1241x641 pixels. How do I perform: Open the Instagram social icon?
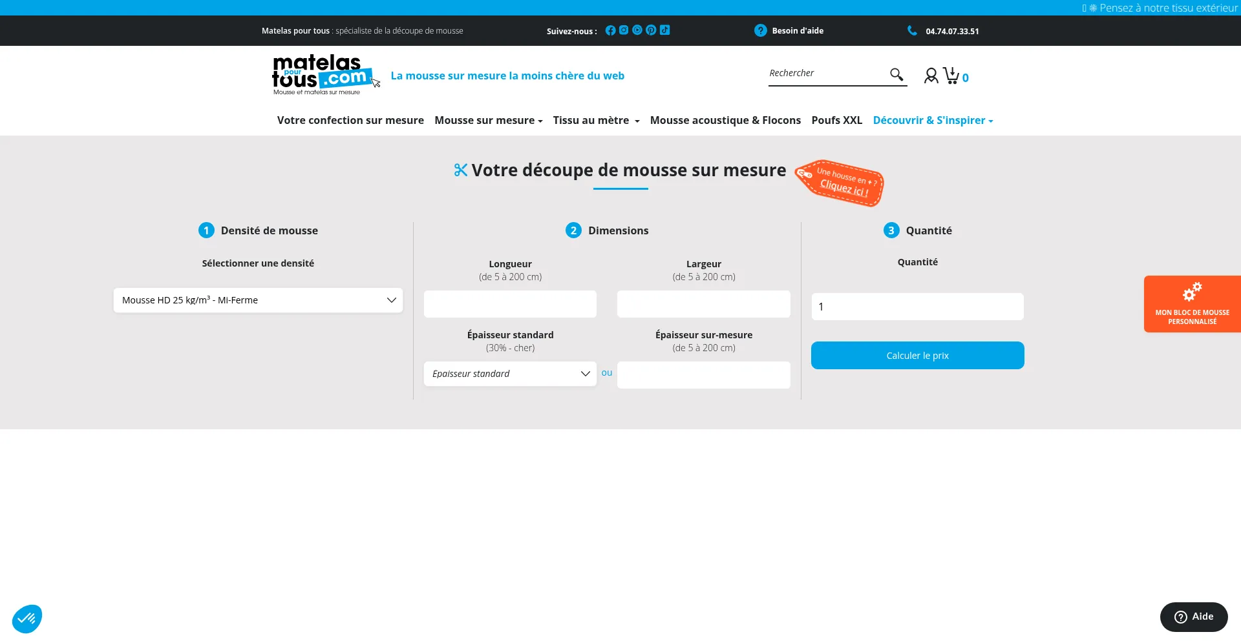point(624,30)
